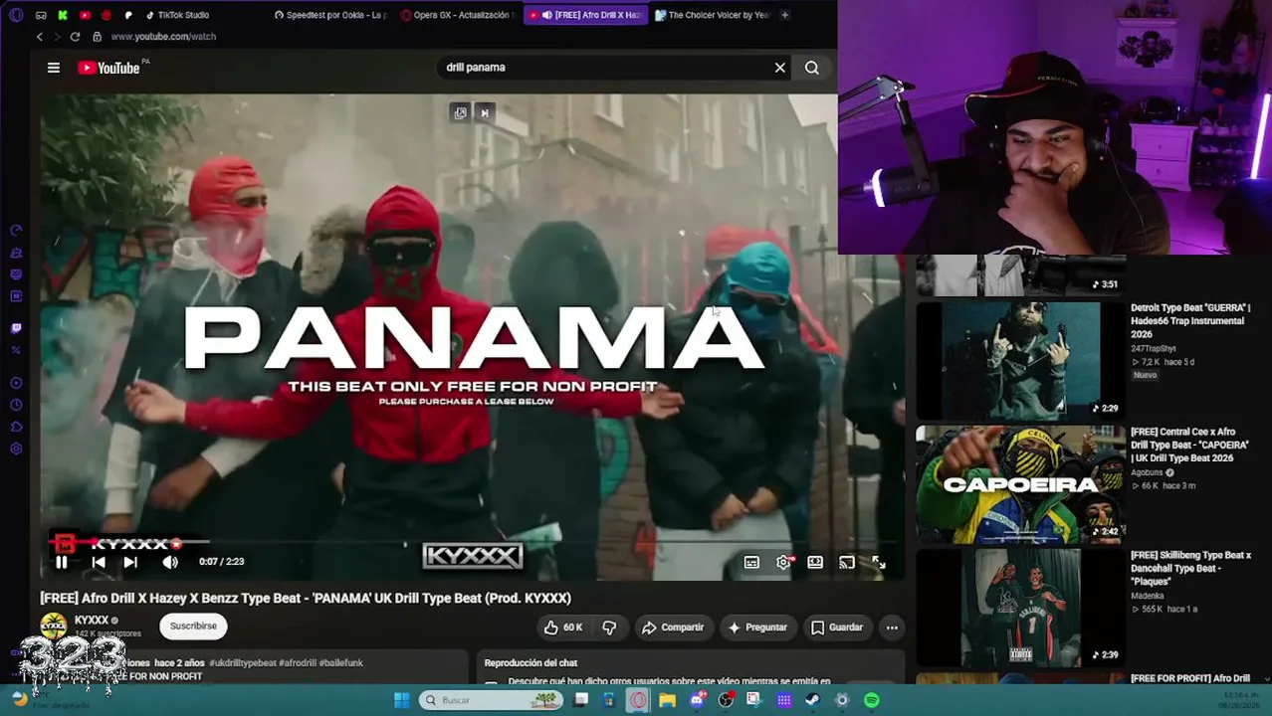Switch to Speedtest por Ookla tab
Viewport: 1272px width, 716px height.
pyautogui.click(x=330, y=15)
